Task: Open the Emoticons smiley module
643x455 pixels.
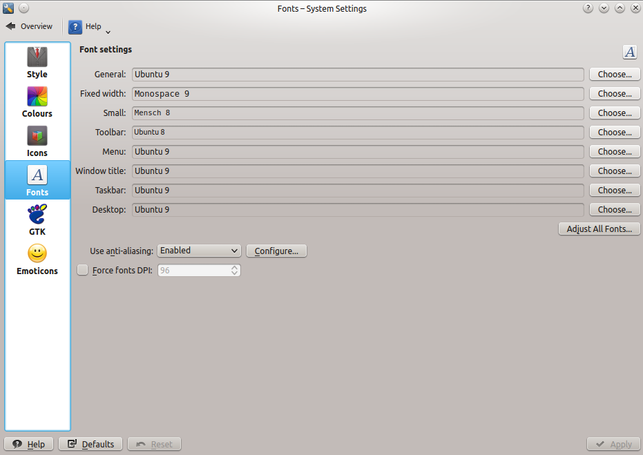Action: point(37,260)
